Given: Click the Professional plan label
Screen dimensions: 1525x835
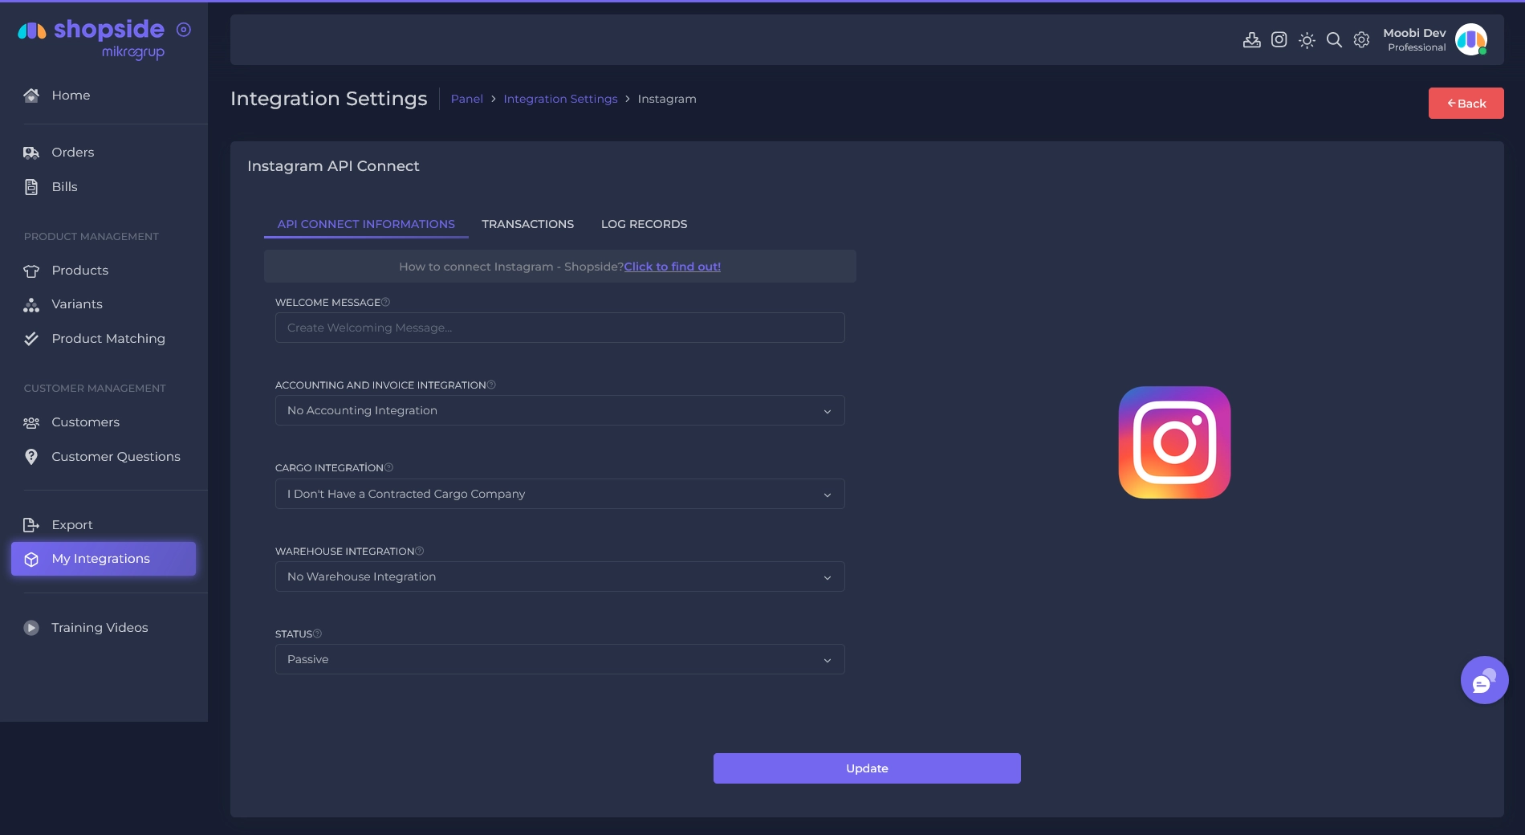Looking at the screenshot, I should [1417, 47].
